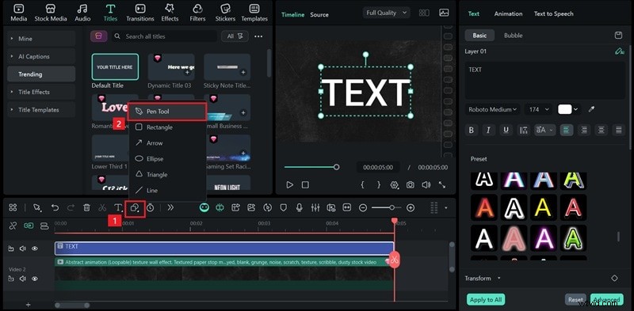Mute the Video 2 track
634x311 pixels.
tap(23, 279)
